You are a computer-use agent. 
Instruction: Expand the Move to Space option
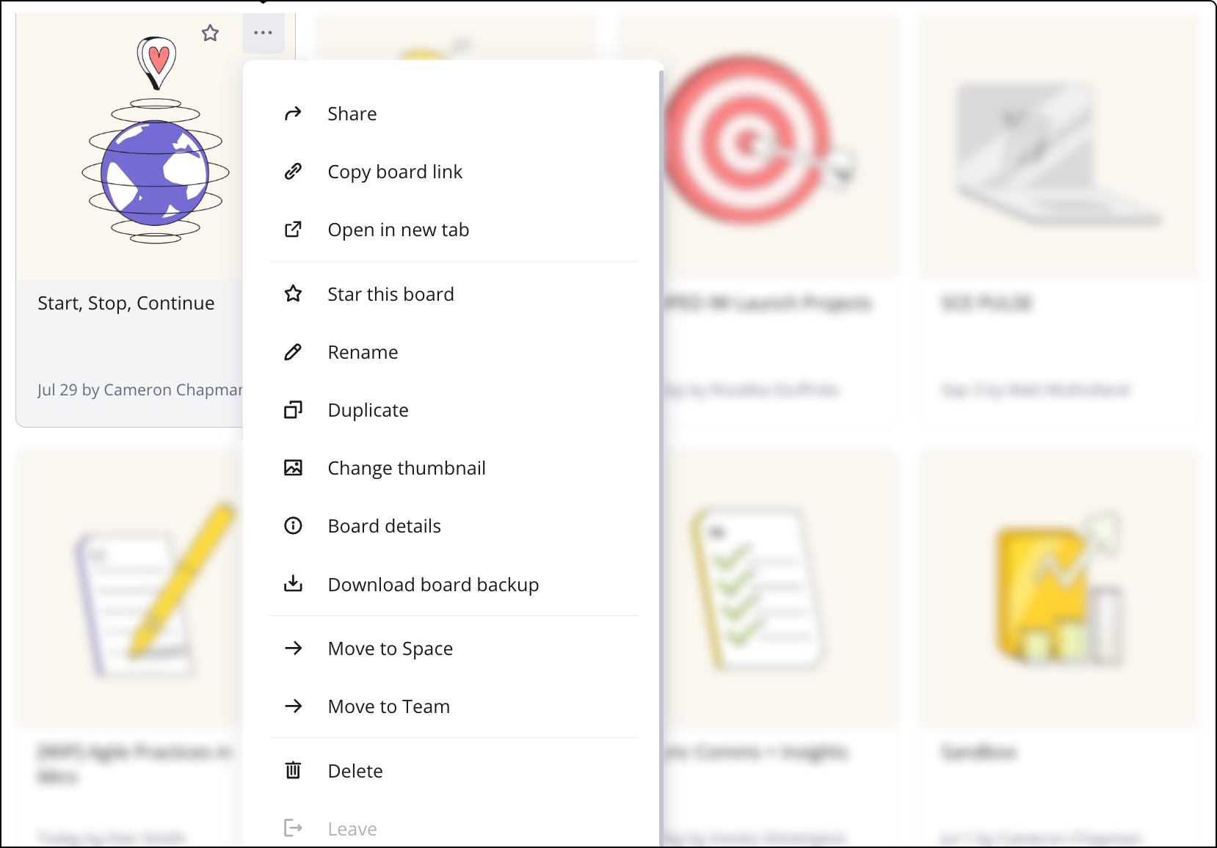click(390, 648)
